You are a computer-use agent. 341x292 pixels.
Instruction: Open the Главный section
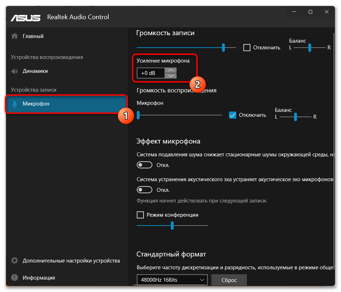[33, 36]
